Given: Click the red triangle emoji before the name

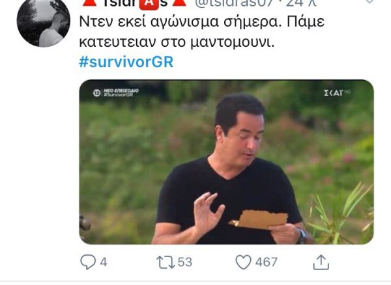Looking at the screenshot, I should tap(89, 3).
